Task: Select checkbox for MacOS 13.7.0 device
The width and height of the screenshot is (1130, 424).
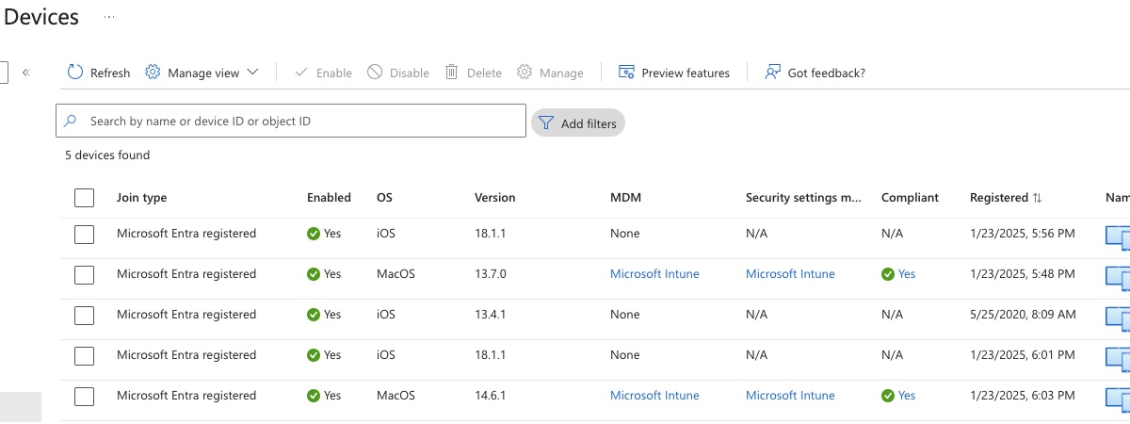Action: click(84, 274)
